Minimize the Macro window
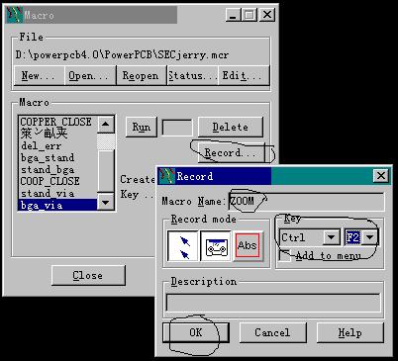Viewport: 398px width, 361px height. pyautogui.click(x=234, y=15)
